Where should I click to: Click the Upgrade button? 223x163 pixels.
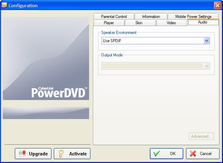pos(33,154)
